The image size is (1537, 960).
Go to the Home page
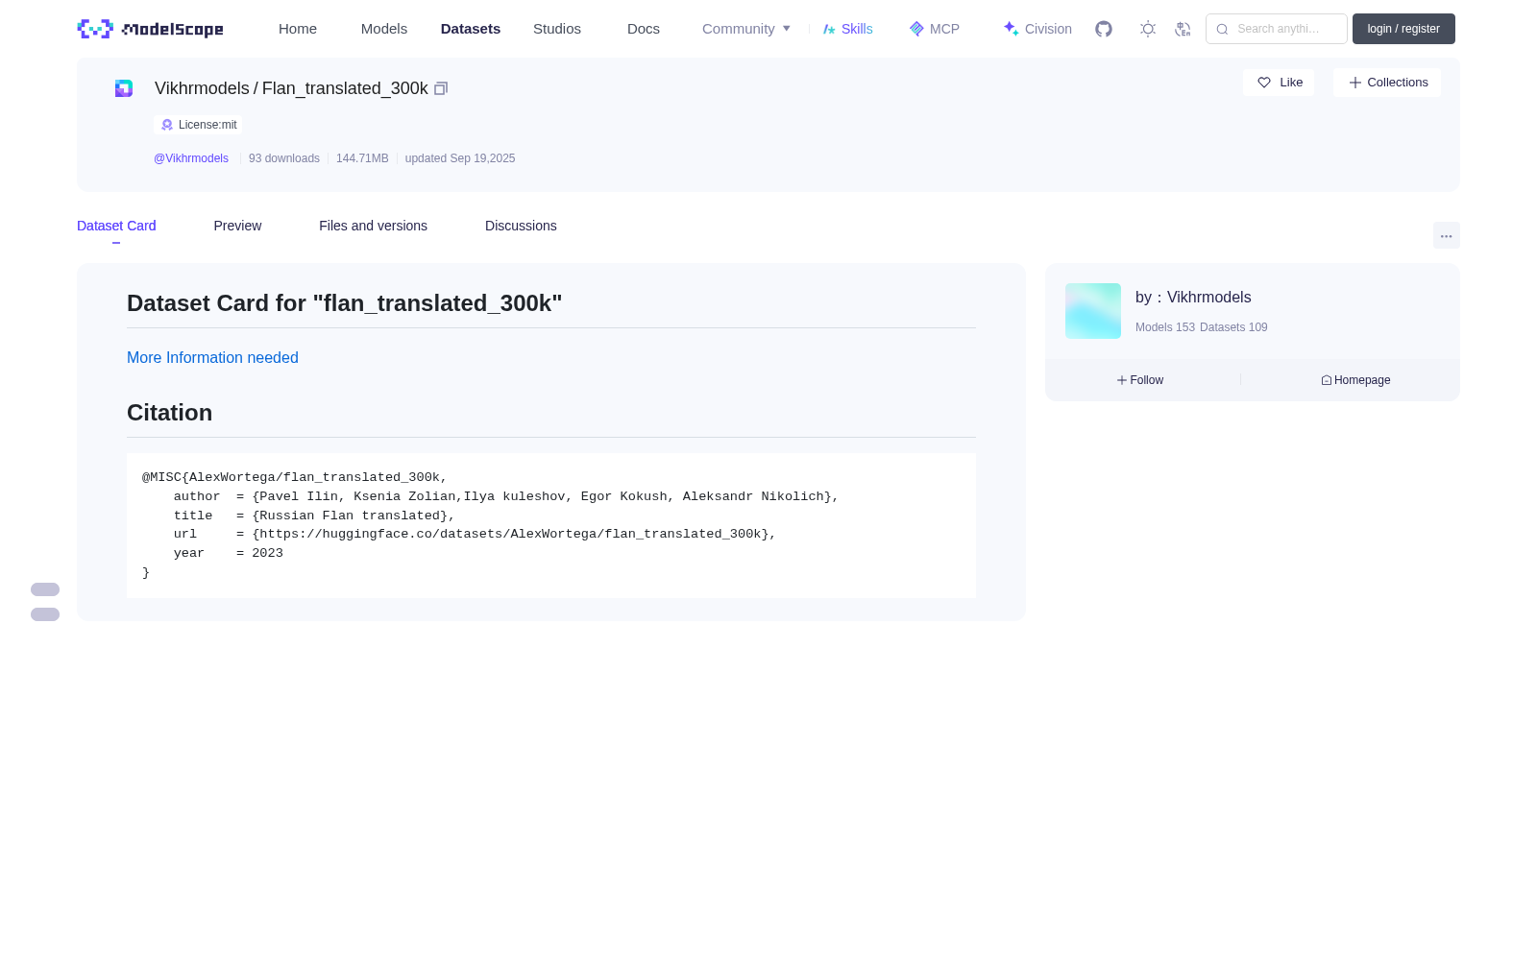298,29
